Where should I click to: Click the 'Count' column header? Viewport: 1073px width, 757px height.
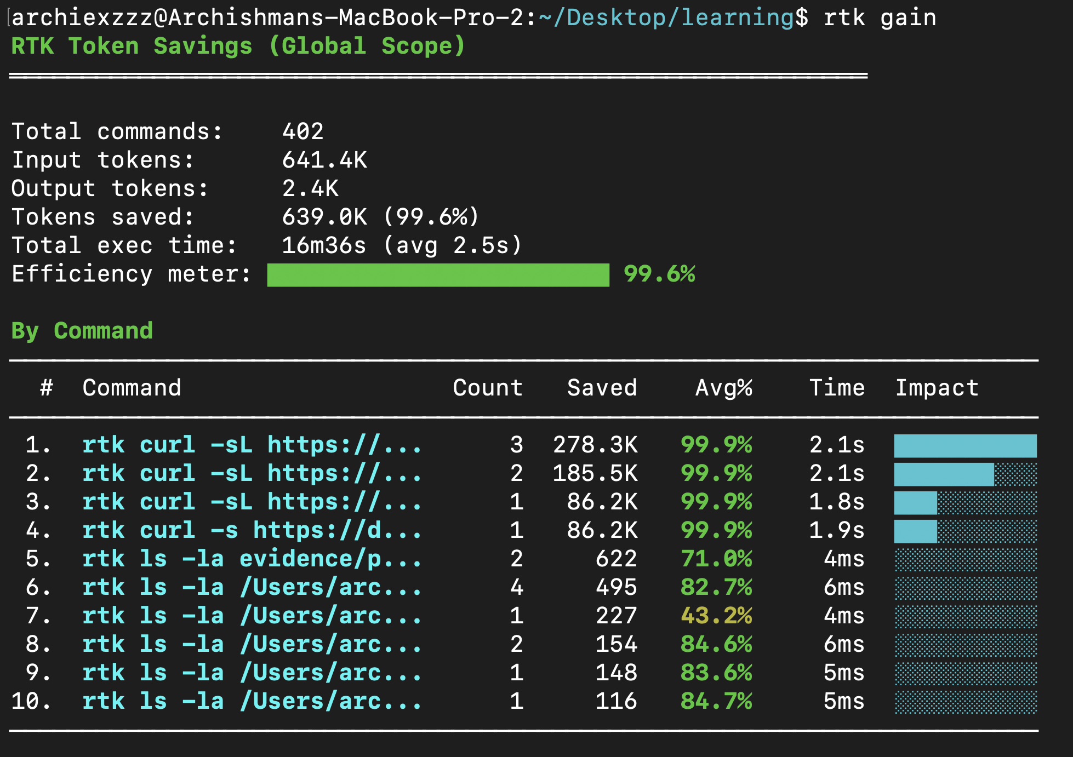click(487, 388)
